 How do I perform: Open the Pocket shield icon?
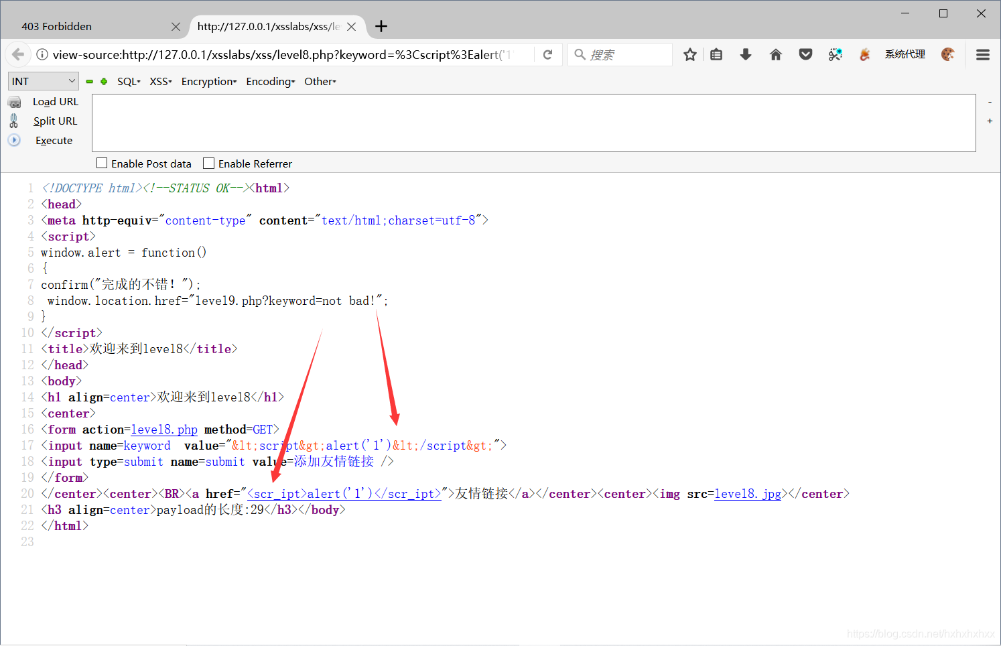click(x=806, y=55)
